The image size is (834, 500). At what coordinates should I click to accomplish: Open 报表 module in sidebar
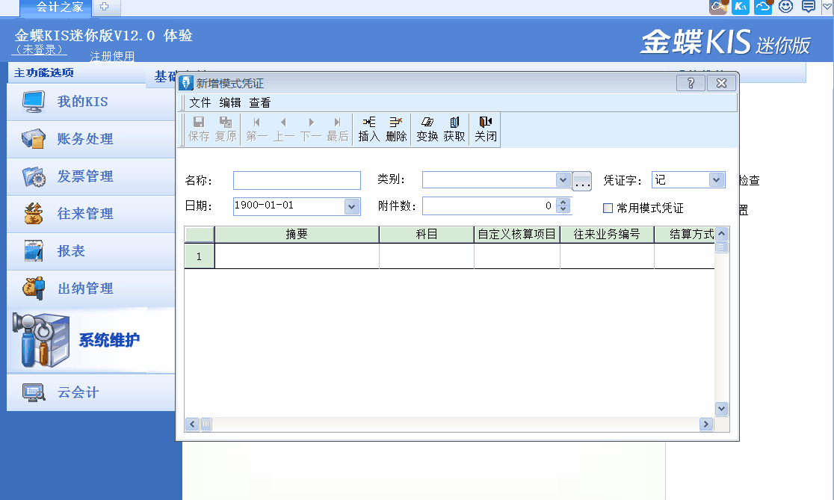click(71, 251)
